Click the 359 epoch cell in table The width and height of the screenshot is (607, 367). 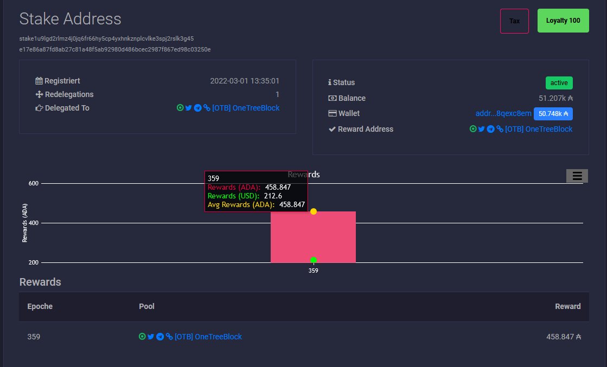tap(34, 337)
